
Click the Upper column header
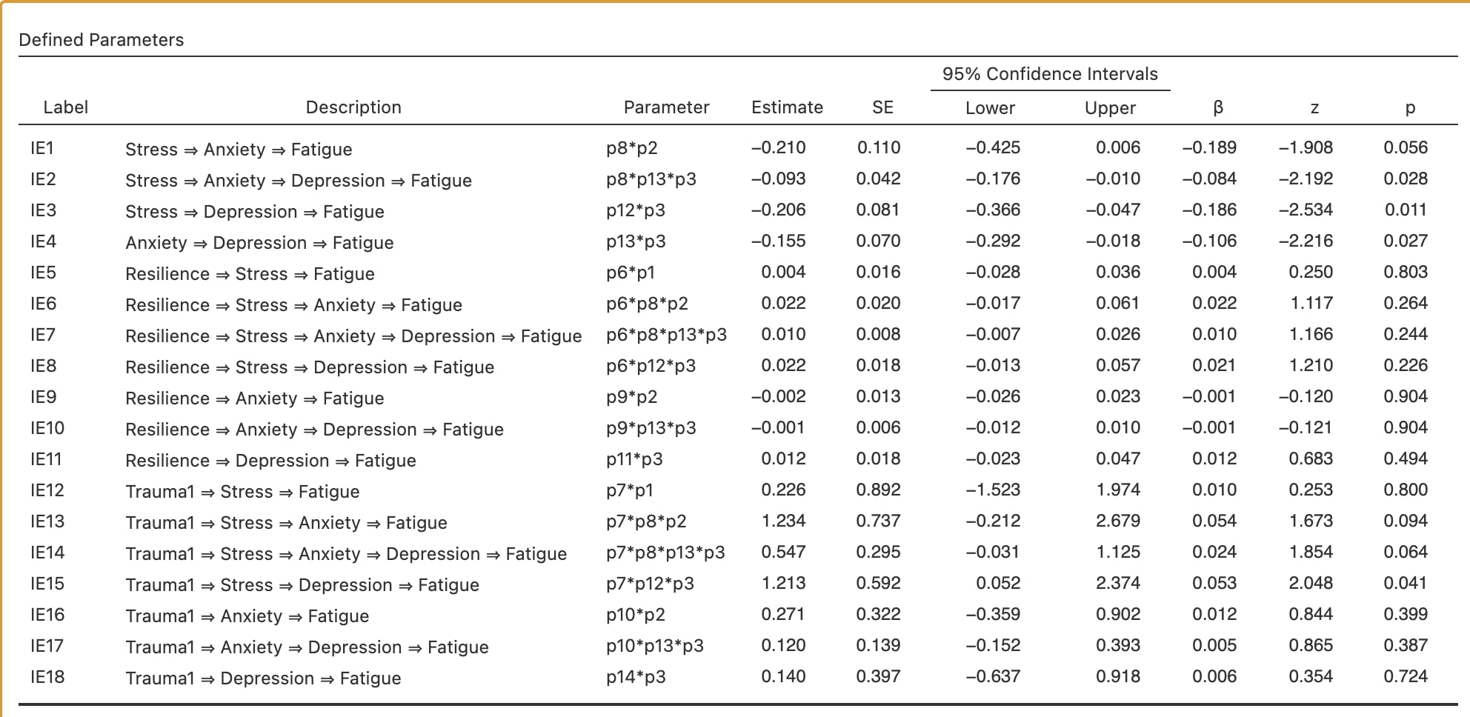click(1110, 108)
